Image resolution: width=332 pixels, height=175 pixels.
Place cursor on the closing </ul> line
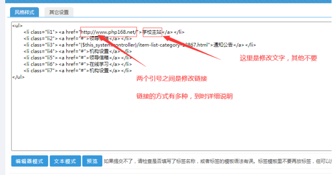pos(19,77)
